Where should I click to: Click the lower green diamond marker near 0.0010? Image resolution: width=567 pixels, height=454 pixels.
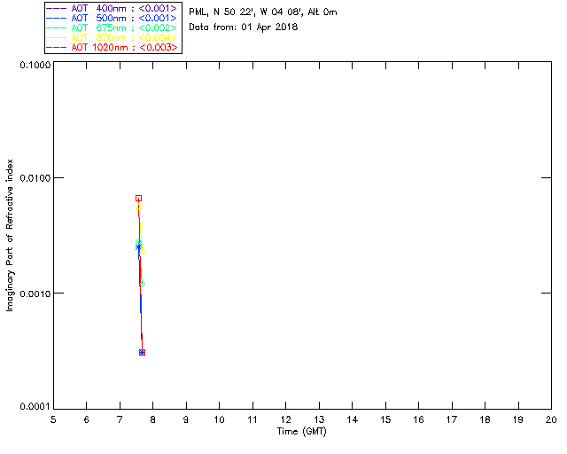click(142, 285)
